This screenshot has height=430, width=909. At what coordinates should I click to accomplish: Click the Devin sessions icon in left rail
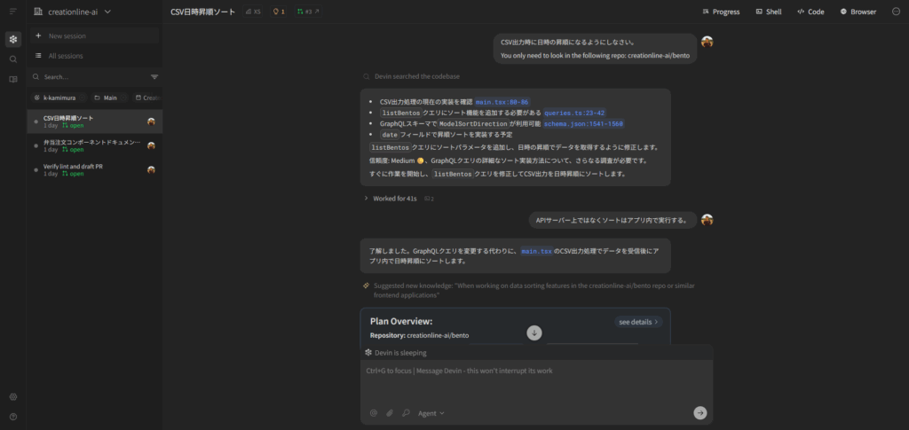tap(13, 39)
